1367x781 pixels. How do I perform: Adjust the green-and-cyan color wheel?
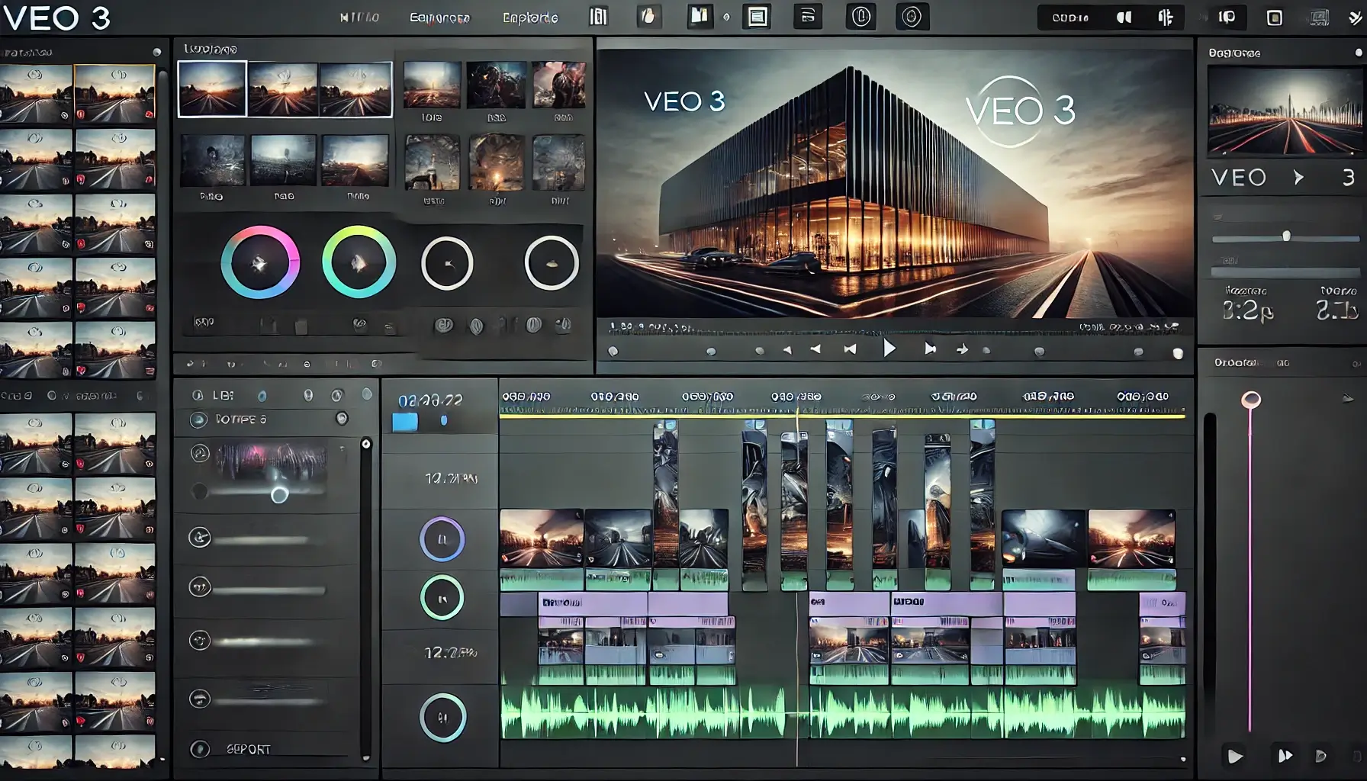[359, 262]
